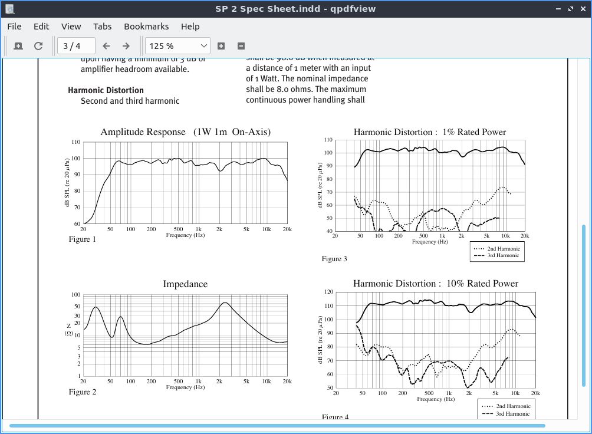This screenshot has width=592, height=434.
Task: Minimize the qpdfview window
Action: [x=558, y=9]
